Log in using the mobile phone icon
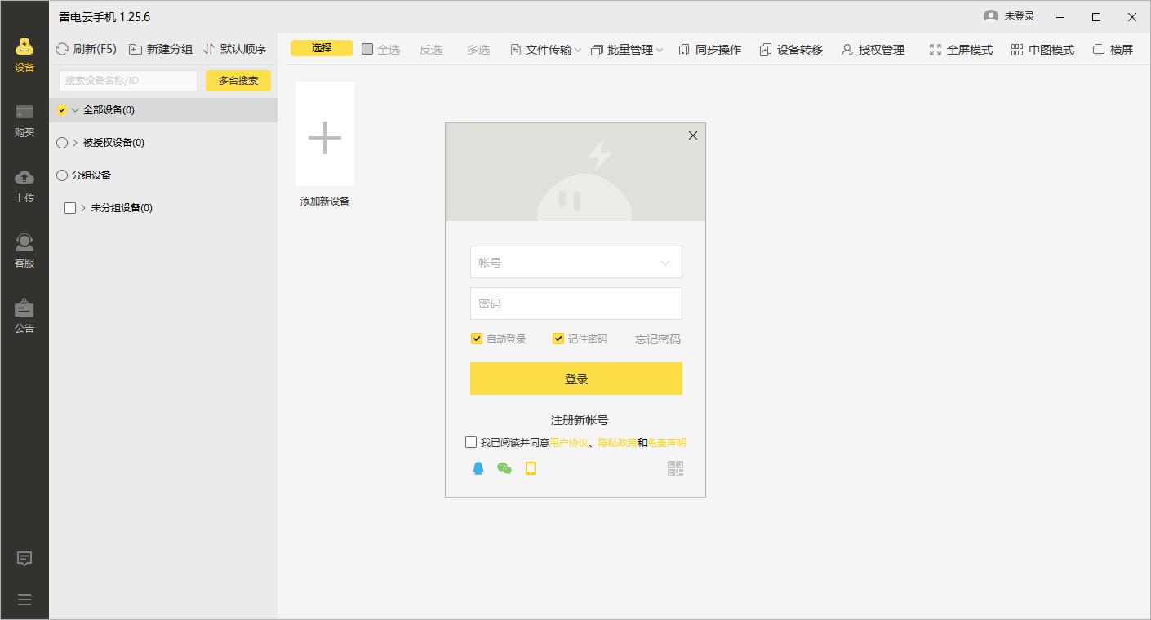This screenshot has width=1151, height=620. coord(531,468)
